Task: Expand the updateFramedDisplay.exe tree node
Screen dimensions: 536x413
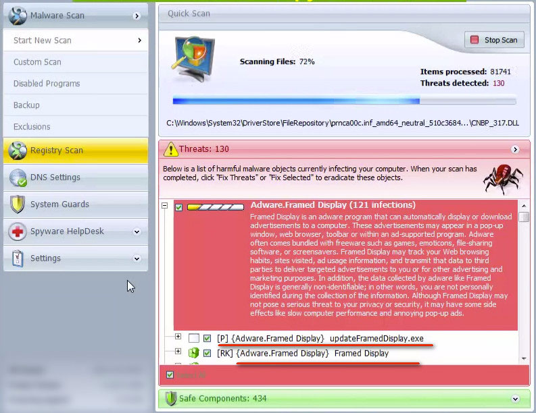Action: (x=178, y=337)
